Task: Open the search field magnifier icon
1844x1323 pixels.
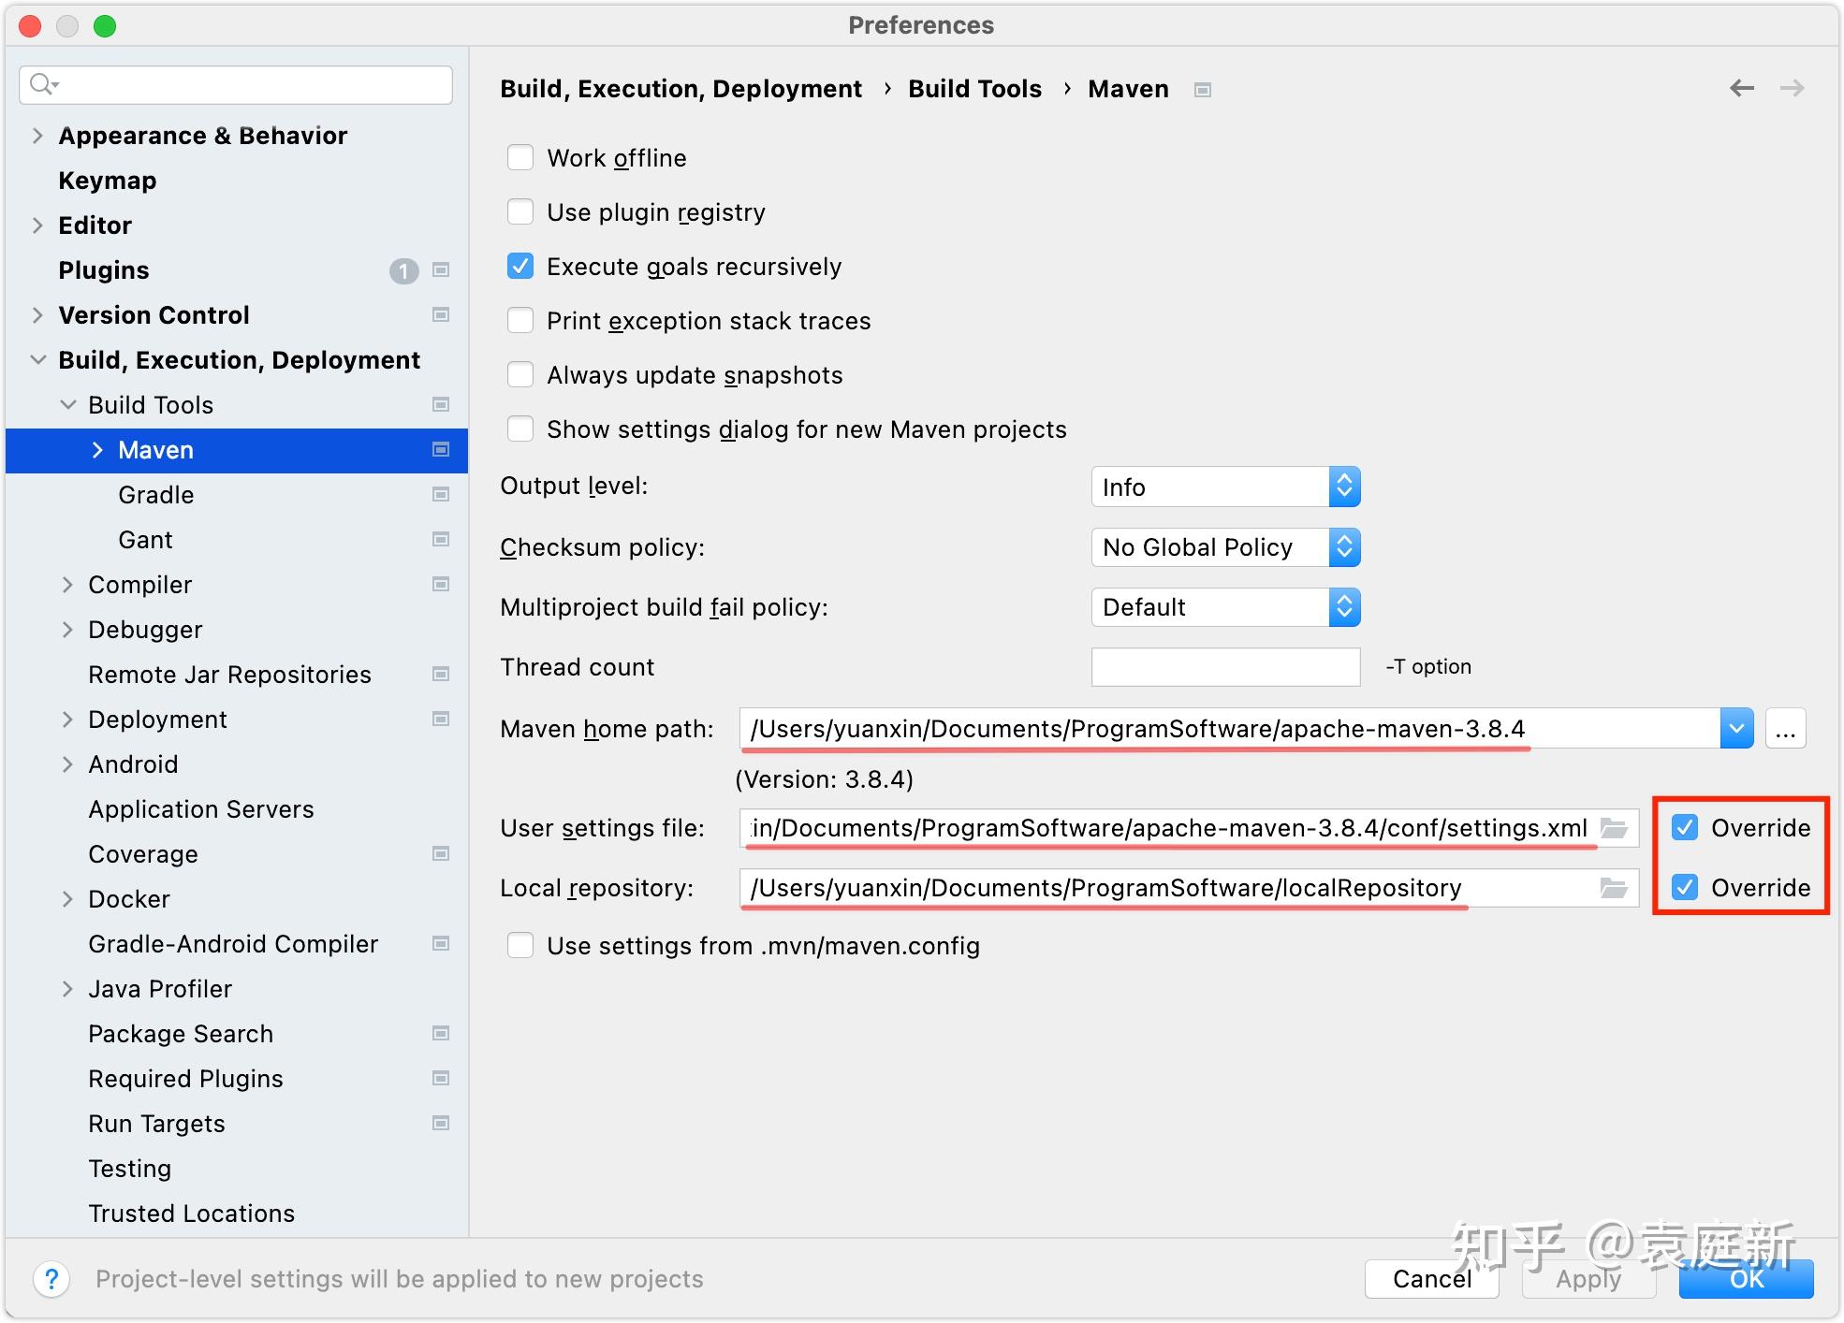Action: [x=42, y=84]
